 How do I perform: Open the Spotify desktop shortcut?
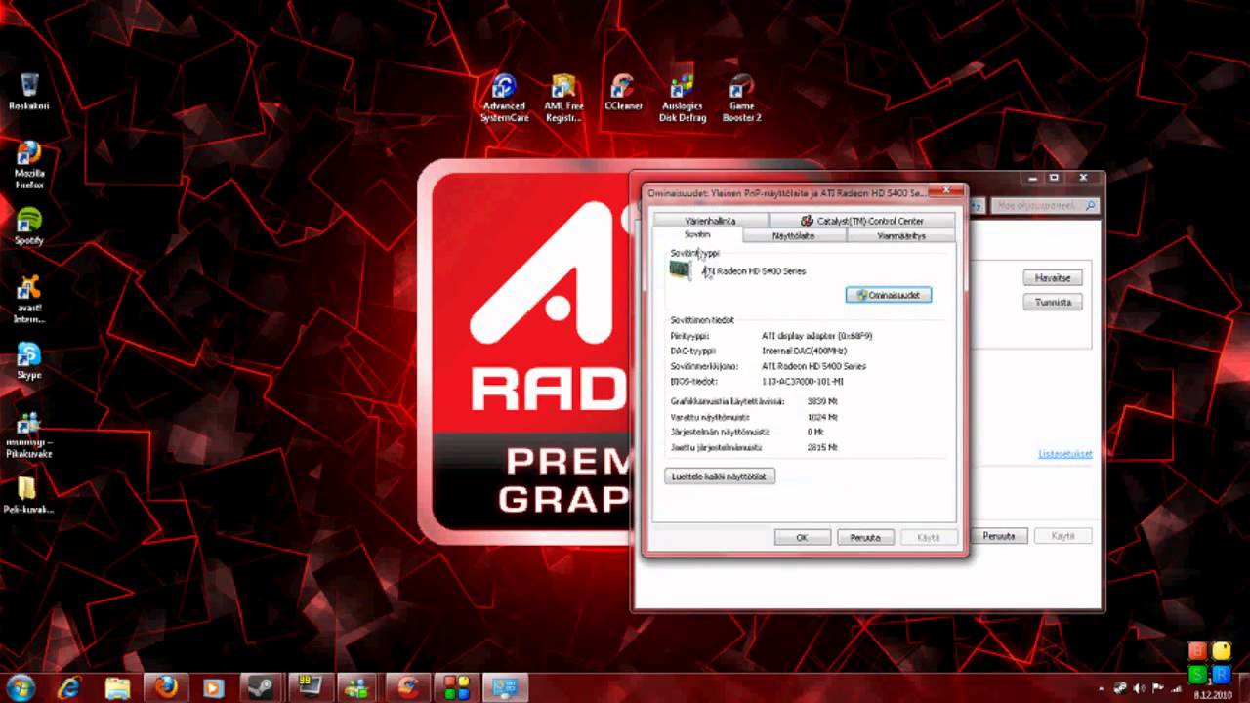click(x=29, y=227)
